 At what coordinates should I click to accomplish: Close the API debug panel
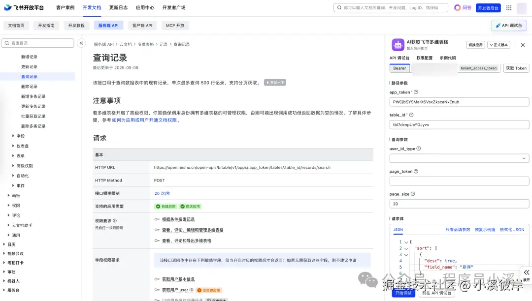coord(523,45)
